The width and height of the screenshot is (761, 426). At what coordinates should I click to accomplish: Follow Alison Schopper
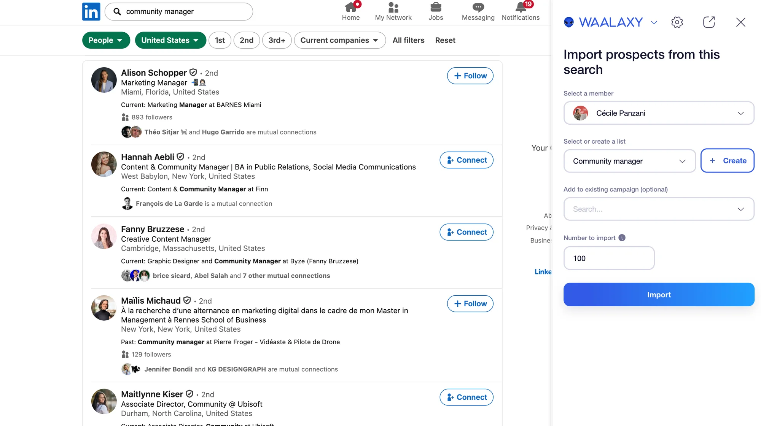(x=470, y=76)
